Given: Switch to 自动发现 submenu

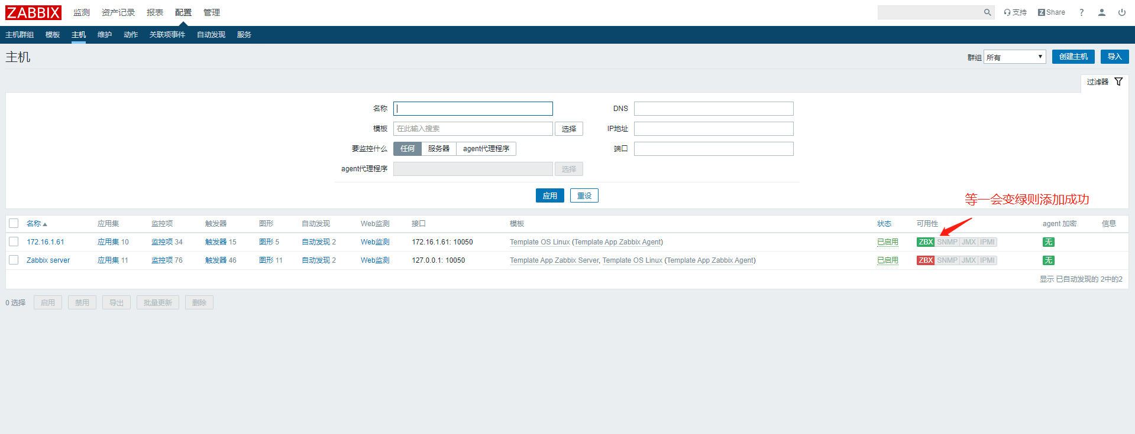Looking at the screenshot, I should tap(211, 35).
